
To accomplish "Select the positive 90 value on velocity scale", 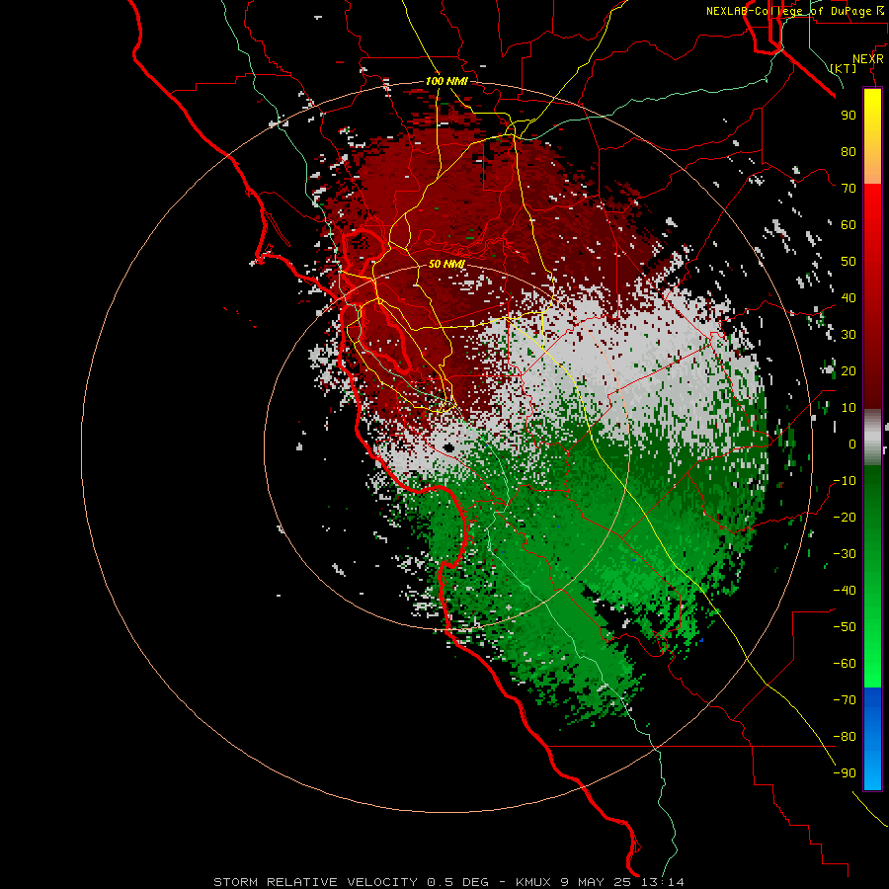I will click(849, 116).
